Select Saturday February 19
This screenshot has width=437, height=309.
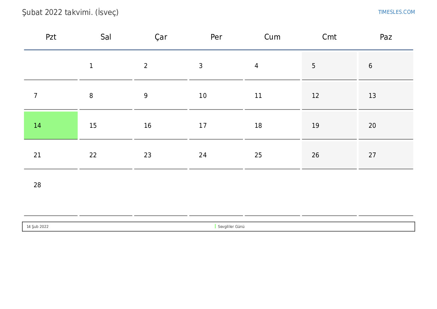pos(329,126)
